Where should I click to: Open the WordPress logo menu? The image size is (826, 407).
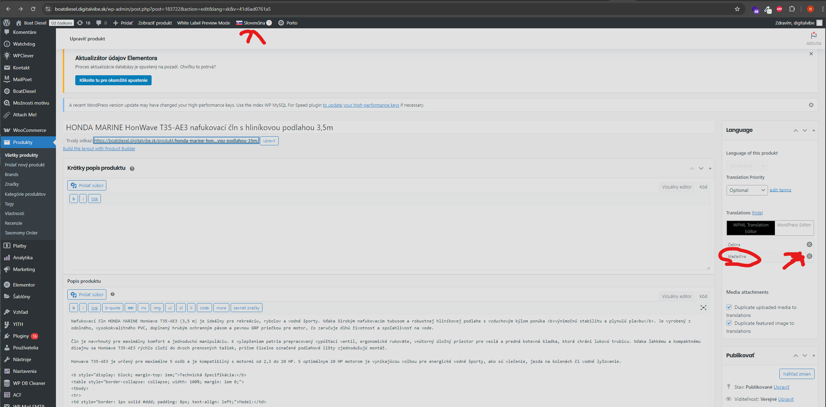point(7,23)
